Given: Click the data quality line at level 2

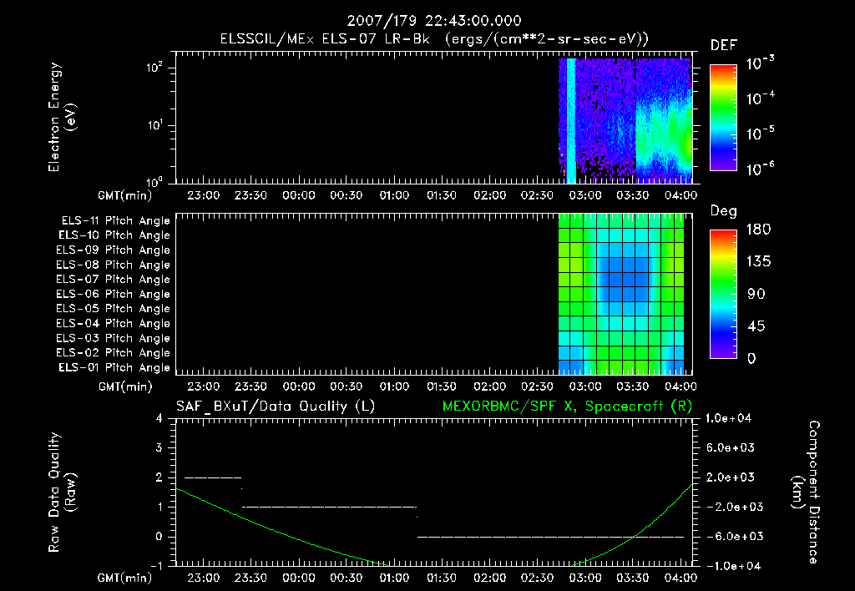Looking at the screenshot, I should pos(213,477).
